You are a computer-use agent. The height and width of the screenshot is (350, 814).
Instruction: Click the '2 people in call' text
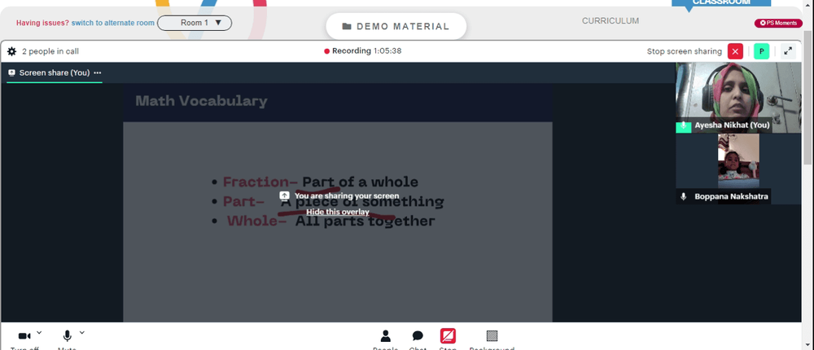pyautogui.click(x=50, y=51)
